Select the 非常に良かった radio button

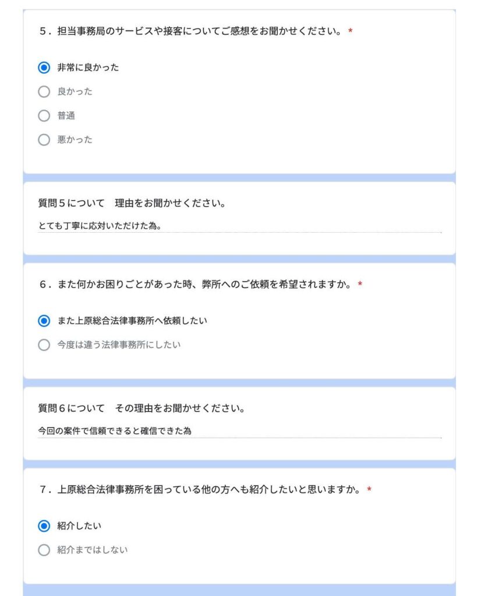pos(44,68)
